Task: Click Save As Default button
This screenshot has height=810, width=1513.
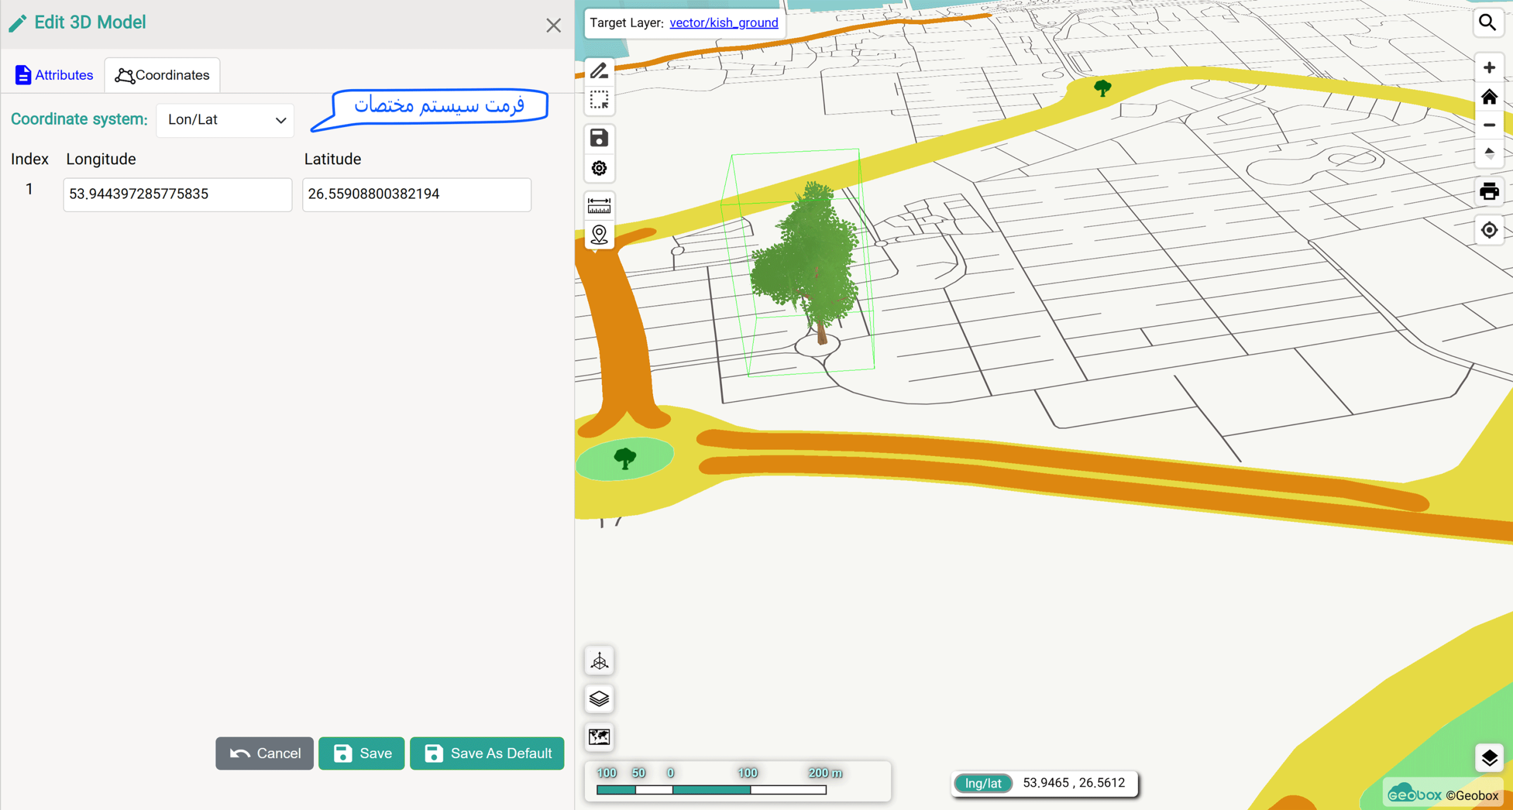Action: click(487, 753)
